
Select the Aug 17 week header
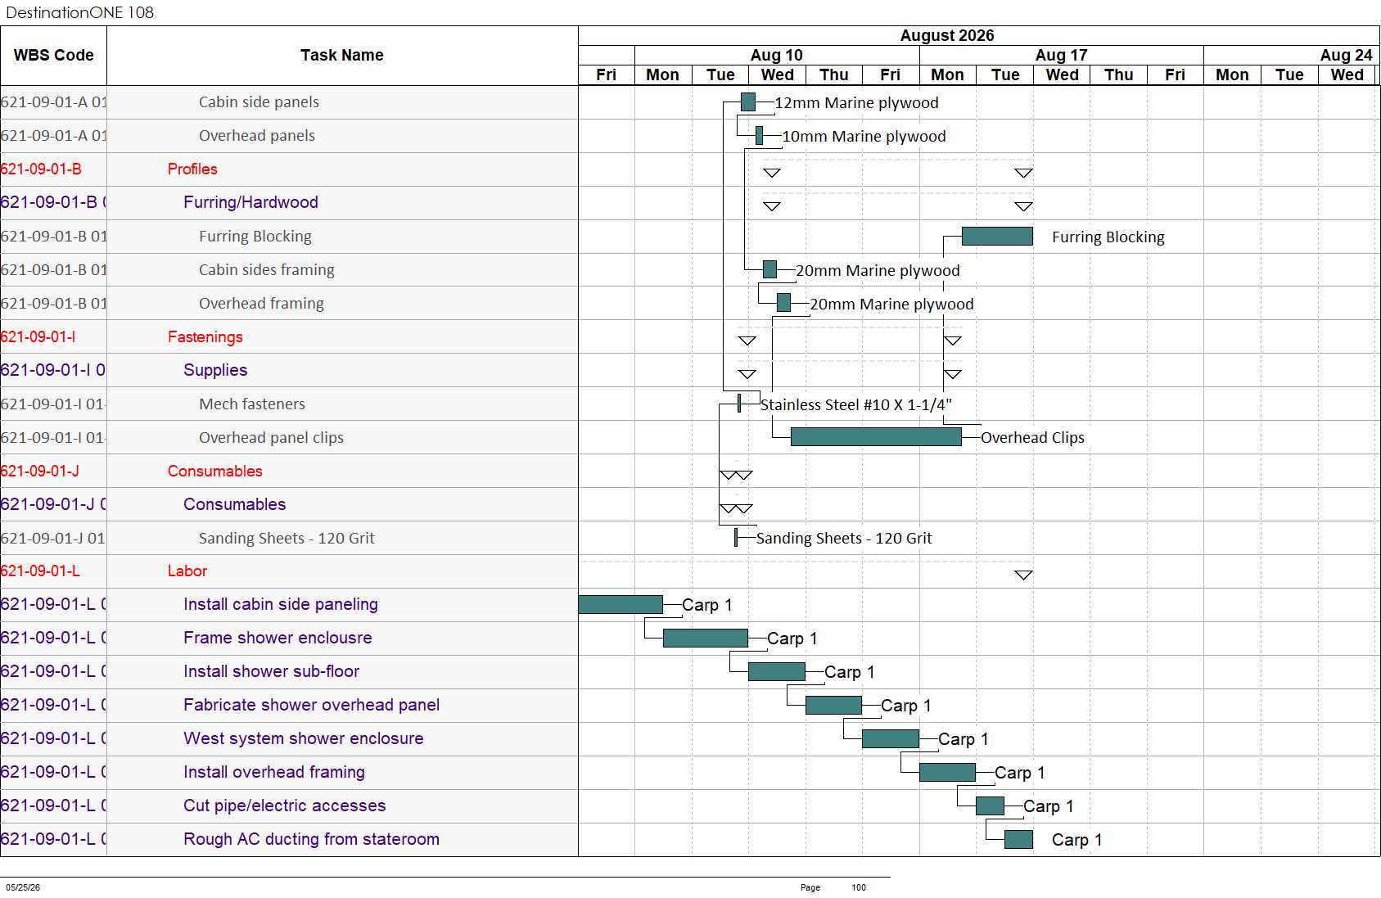pos(1061,55)
